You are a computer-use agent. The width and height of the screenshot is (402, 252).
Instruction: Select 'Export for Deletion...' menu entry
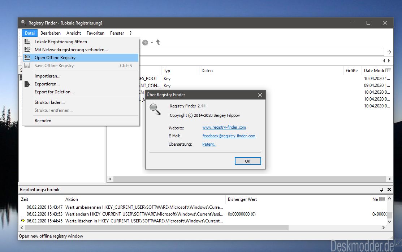pyautogui.click(x=54, y=92)
